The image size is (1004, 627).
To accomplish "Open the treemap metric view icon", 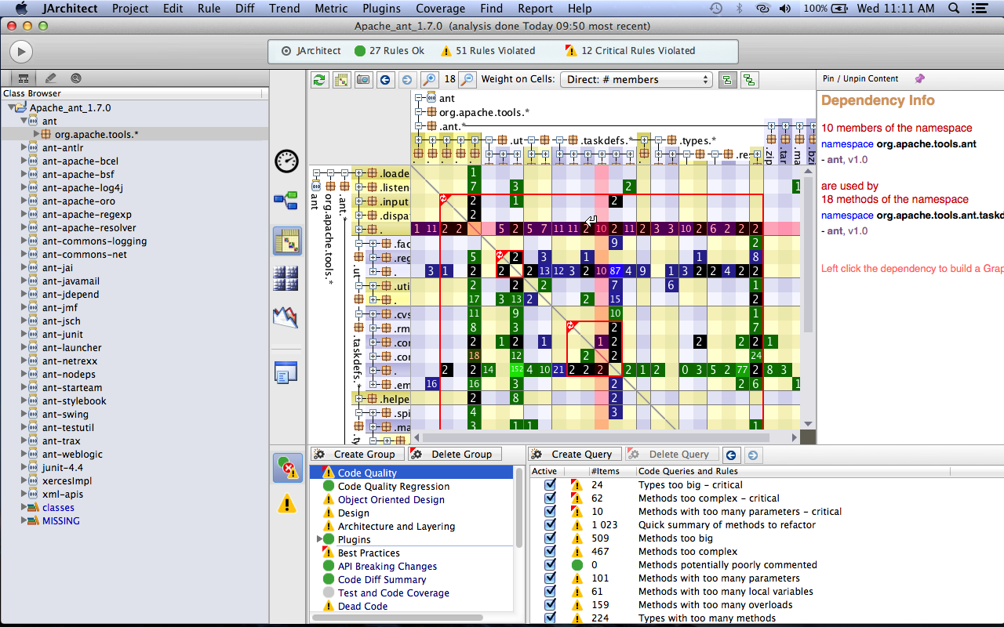I will (286, 278).
